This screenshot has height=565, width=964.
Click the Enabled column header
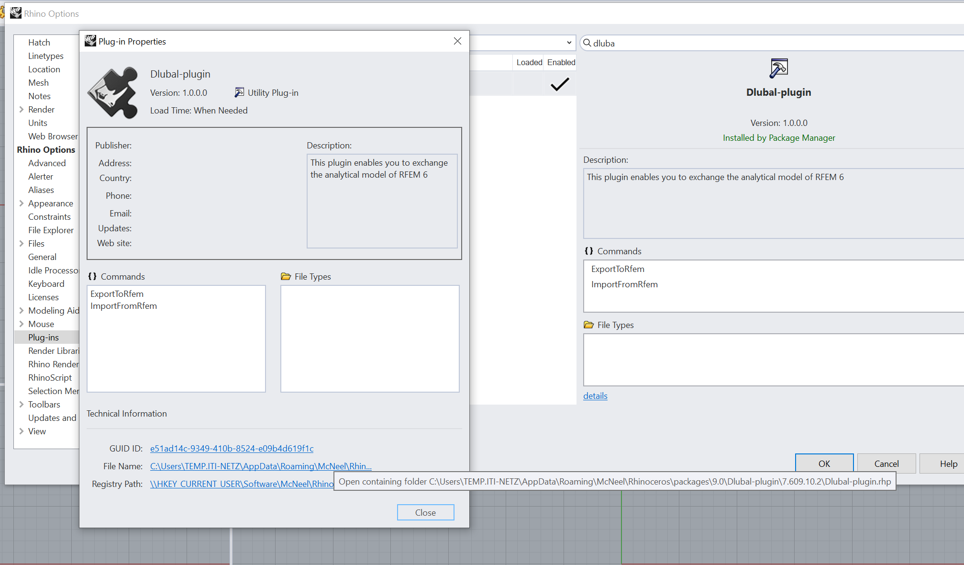[x=561, y=62]
